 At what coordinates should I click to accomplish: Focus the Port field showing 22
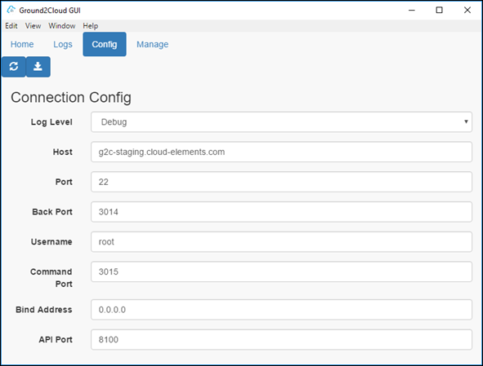(x=281, y=182)
